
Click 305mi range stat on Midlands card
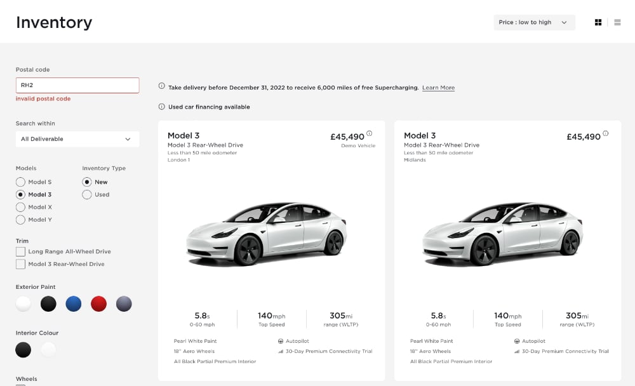tap(577, 319)
